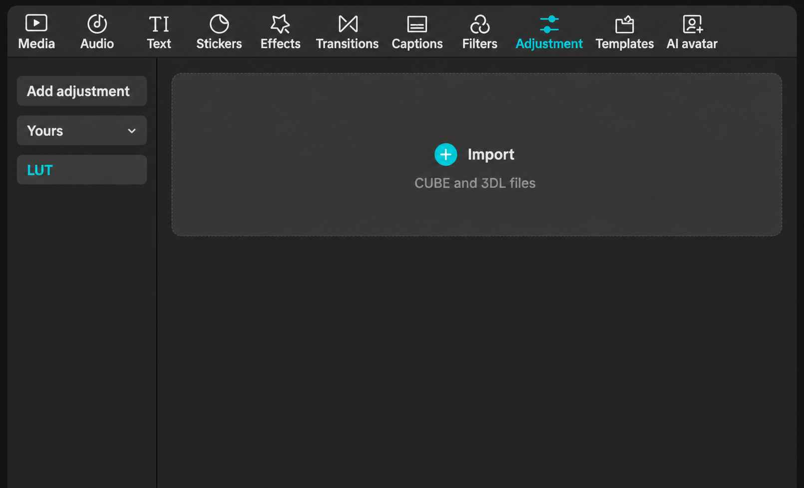Open the Transitions panel
804x488 pixels.
(x=347, y=32)
